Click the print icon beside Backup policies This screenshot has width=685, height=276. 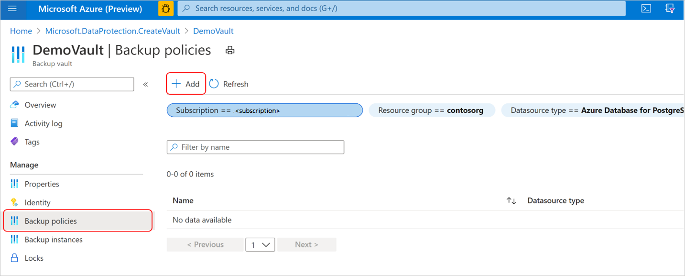[230, 50]
